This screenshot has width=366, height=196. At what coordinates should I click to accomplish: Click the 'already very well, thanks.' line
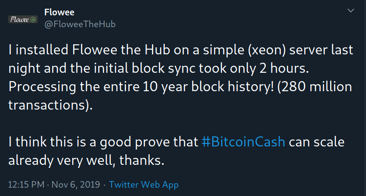[86, 160]
